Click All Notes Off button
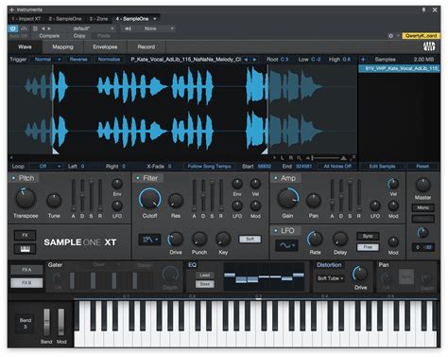 [x=337, y=167]
